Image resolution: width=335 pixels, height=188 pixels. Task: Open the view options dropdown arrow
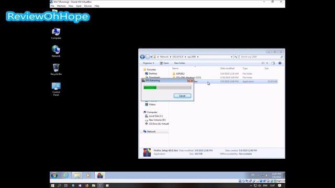click(x=267, y=63)
